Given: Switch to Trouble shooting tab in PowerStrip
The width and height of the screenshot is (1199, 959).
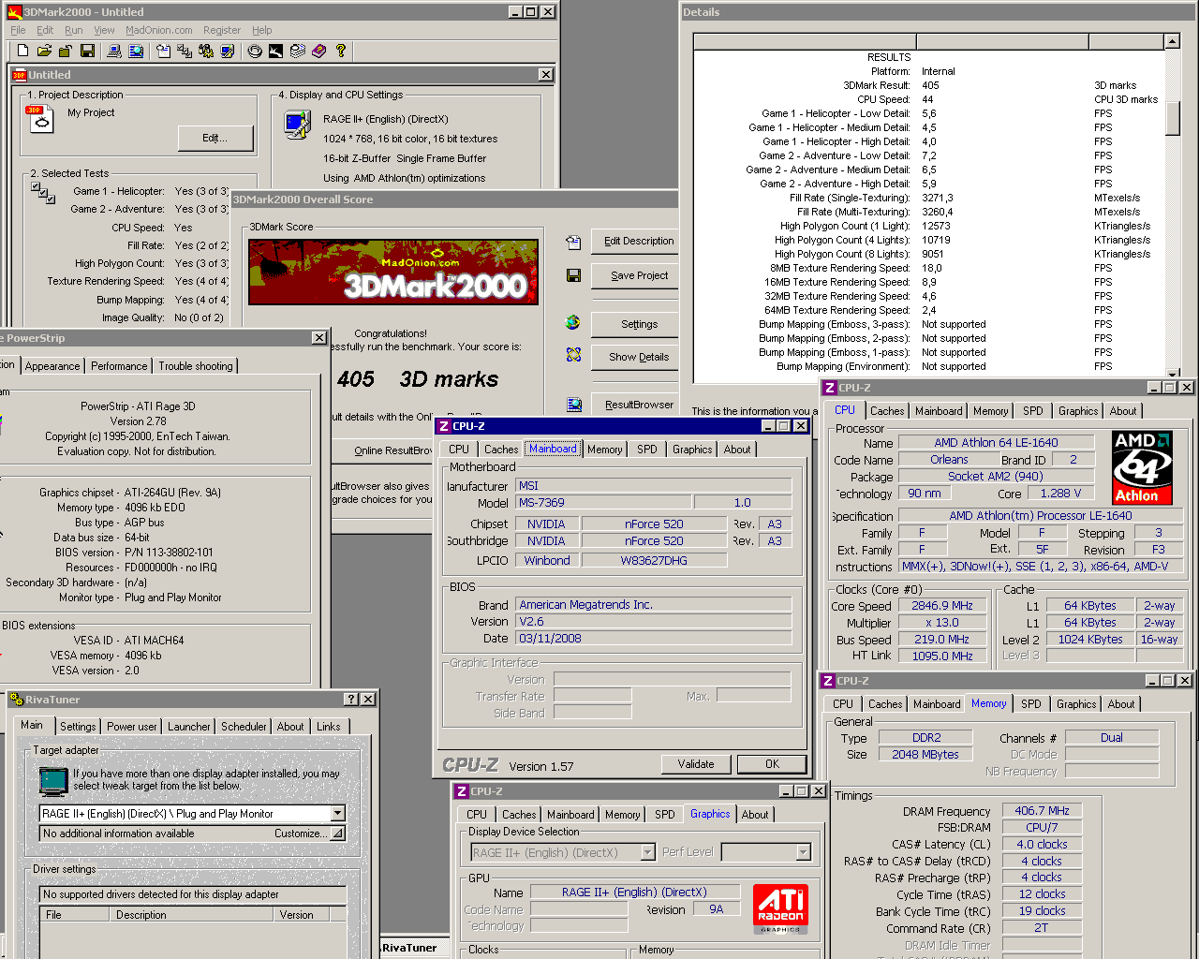Looking at the screenshot, I should click(x=196, y=366).
